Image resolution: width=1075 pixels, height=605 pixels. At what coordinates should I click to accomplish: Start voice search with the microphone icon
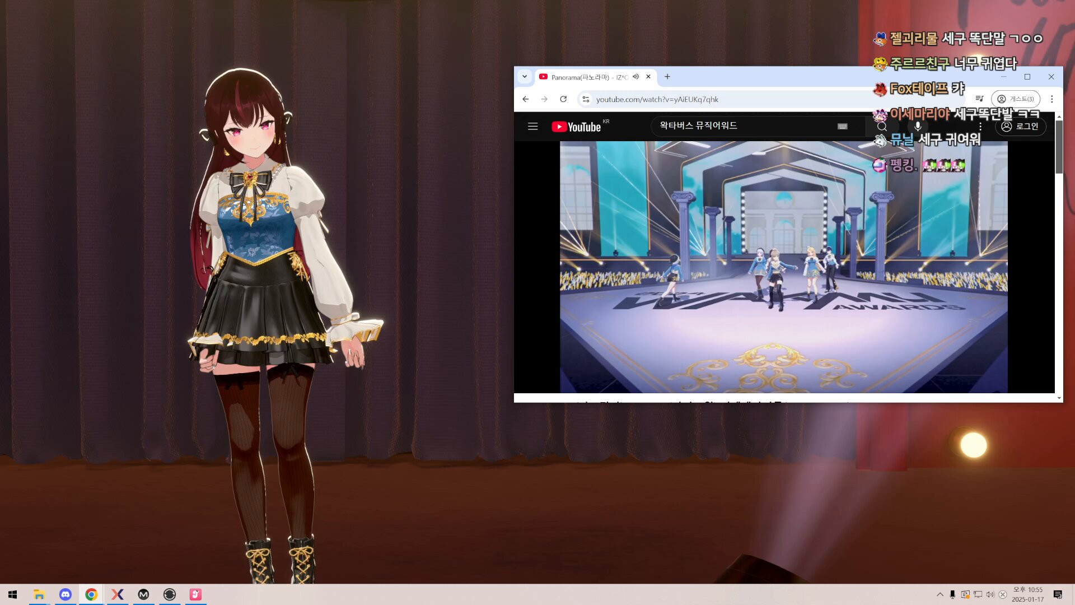[x=918, y=127]
